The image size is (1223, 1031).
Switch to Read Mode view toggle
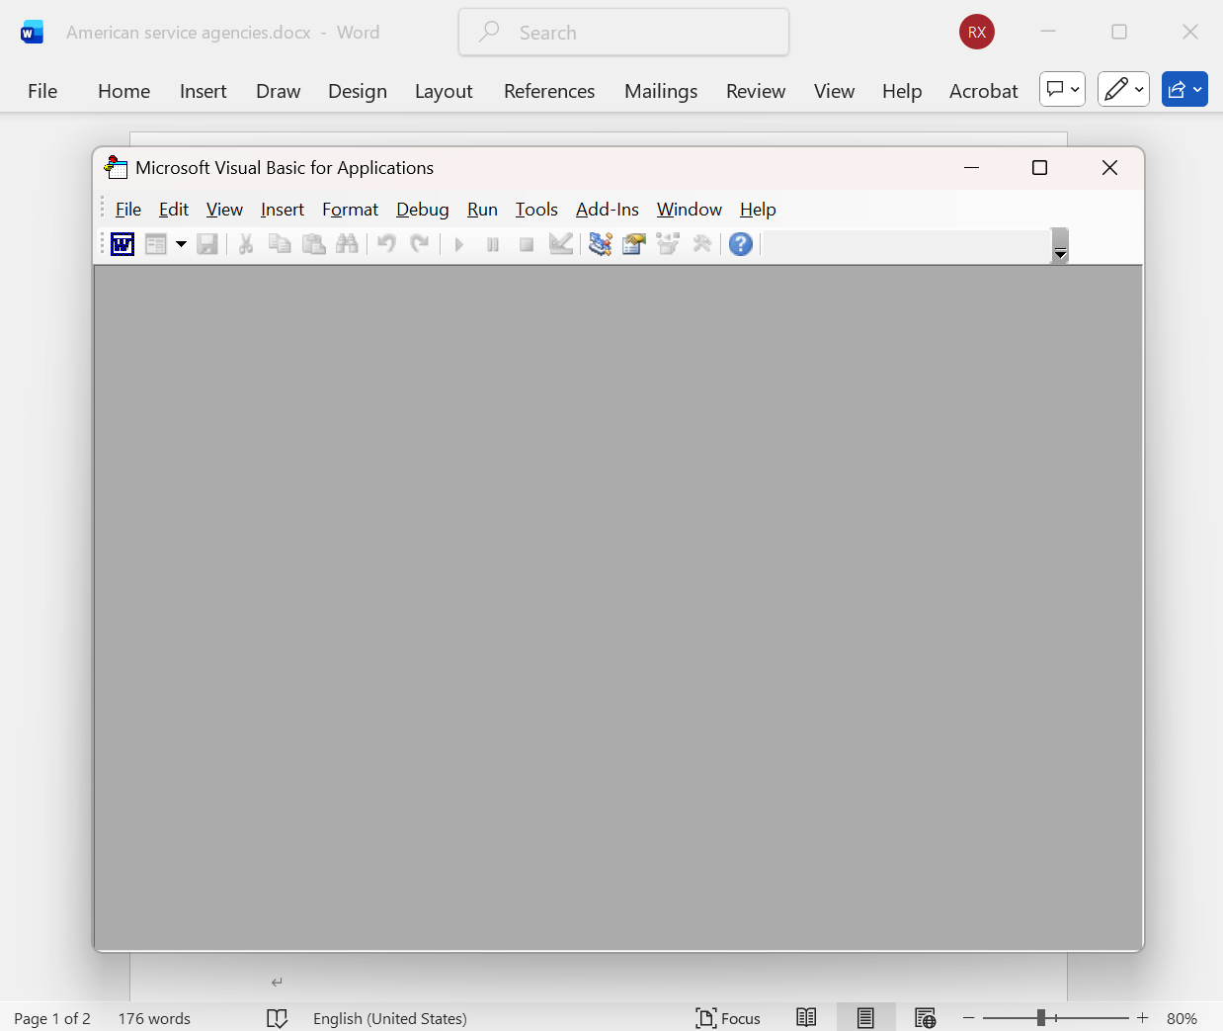(806, 1017)
